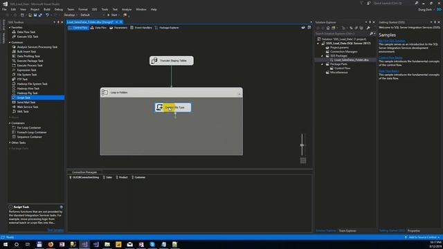The height and width of the screenshot is (249, 443).
Task: Select Execute SQL Task in toolbox
Action: pos(28,37)
